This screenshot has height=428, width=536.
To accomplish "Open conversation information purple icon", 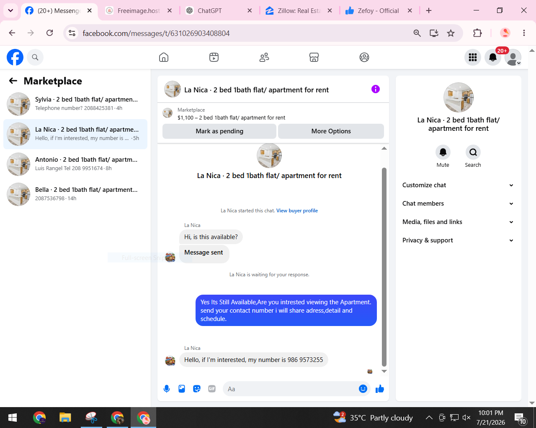I will [376, 89].
